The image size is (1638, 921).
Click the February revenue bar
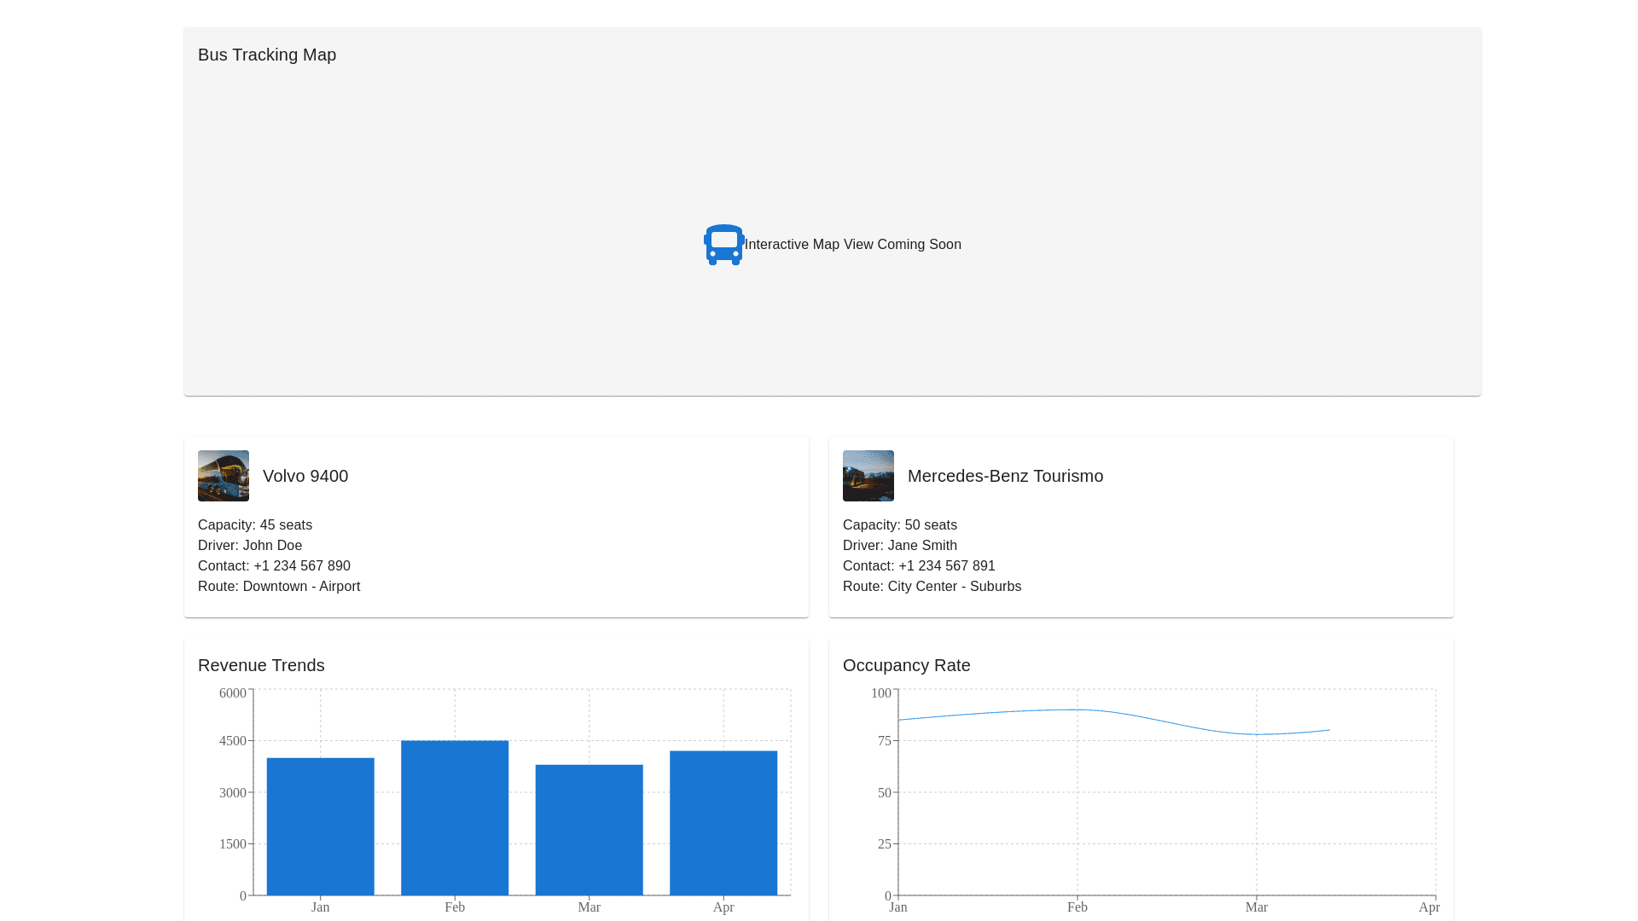pyautogui.click(x=455, y=818)
